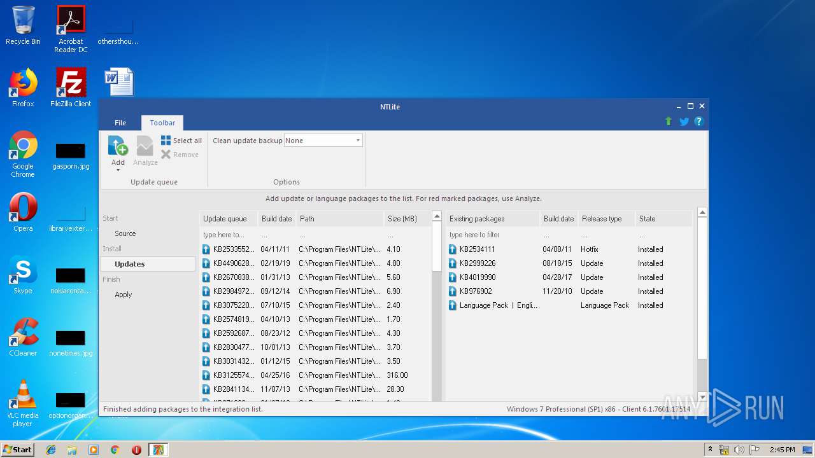Sort update queue by Build date header
Screen dimensions: 815x458
(x=277, y=218)
